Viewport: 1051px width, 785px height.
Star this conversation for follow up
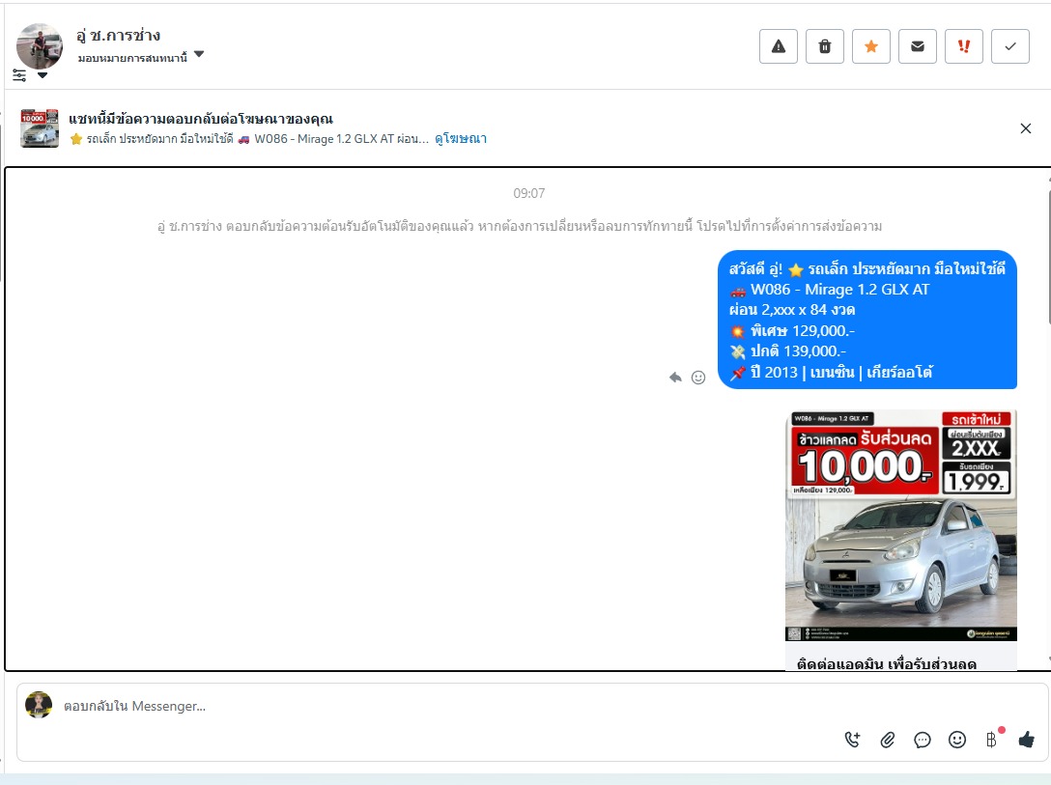pos(870,47)
